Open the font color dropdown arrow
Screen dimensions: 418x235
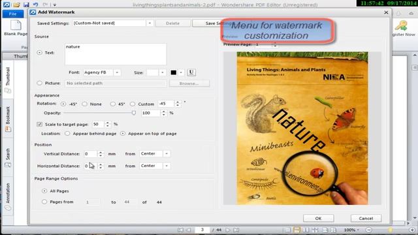(x=181, y=72)
